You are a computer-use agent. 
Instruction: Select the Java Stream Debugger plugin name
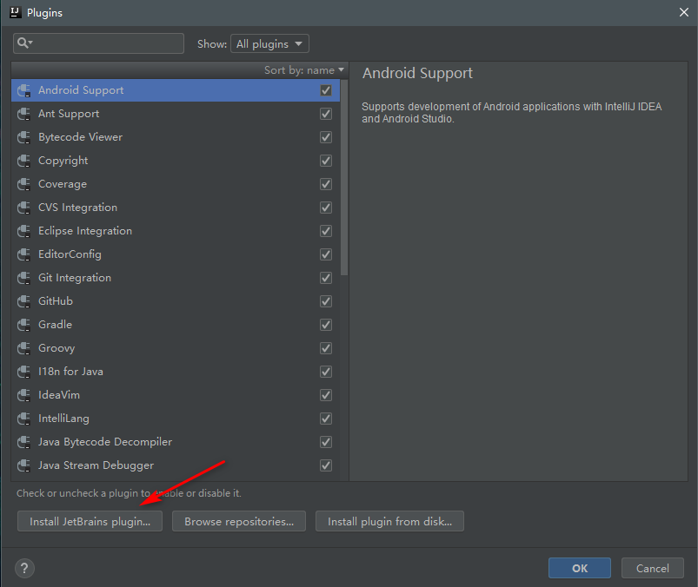tap(96, 466)
